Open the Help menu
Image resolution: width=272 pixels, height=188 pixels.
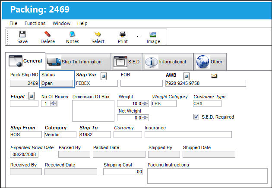click(x=82, y=23)
